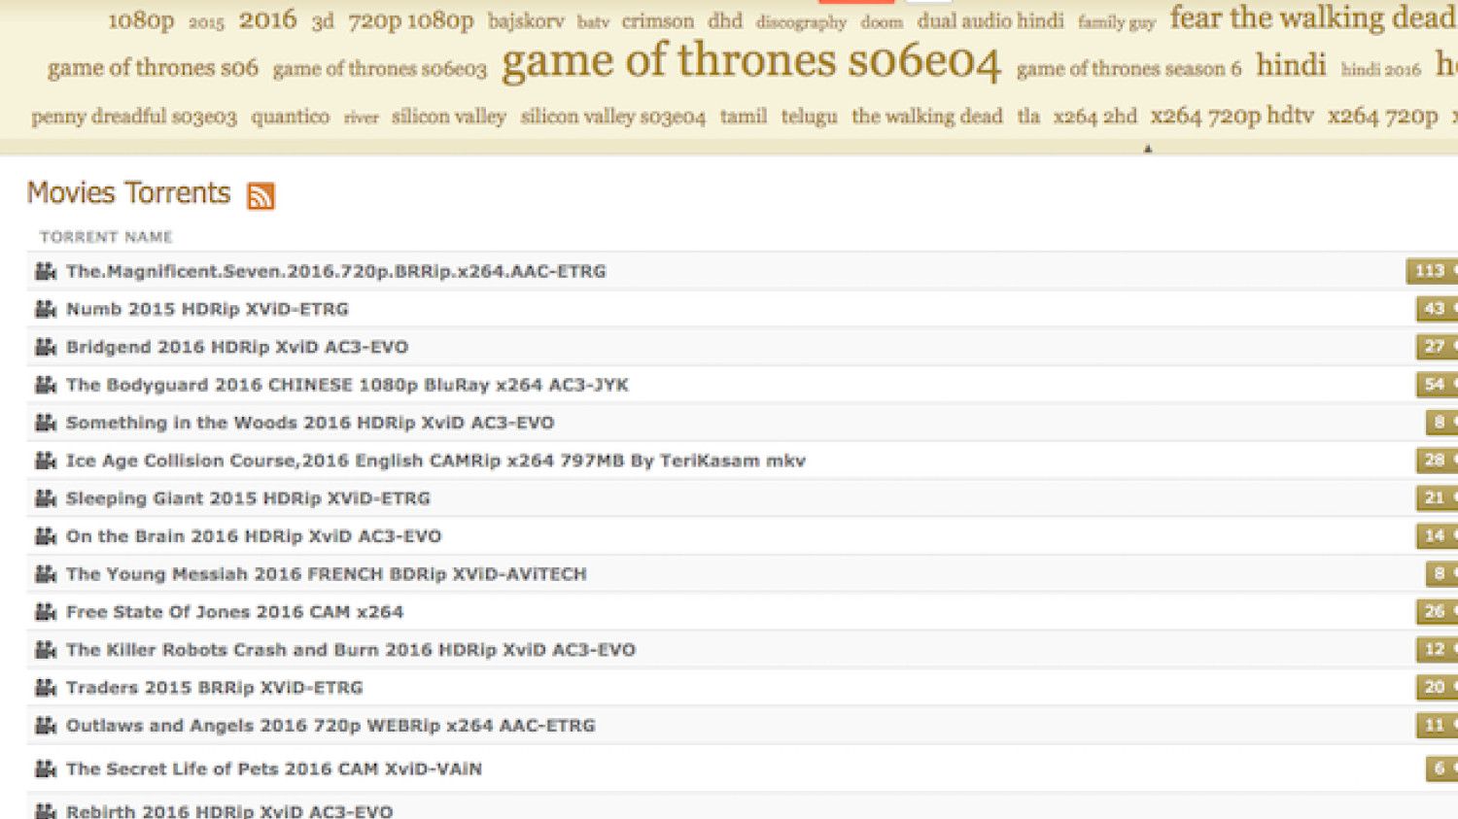Open the Movies Torrents RSS feed icon

coord(260,195)
